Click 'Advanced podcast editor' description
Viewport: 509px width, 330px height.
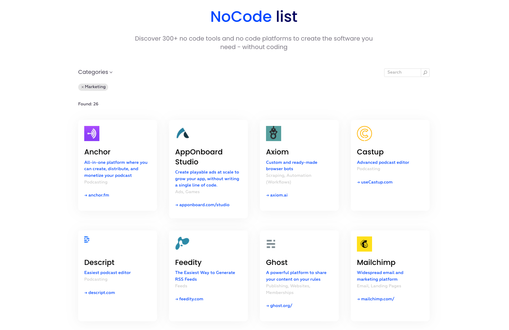point(383,163)
